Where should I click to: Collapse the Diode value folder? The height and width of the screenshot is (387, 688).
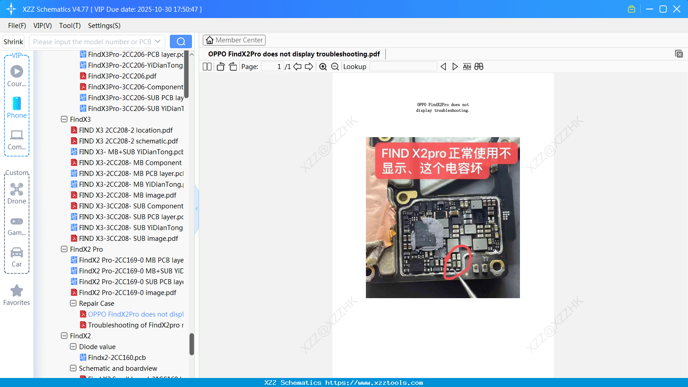73,347
